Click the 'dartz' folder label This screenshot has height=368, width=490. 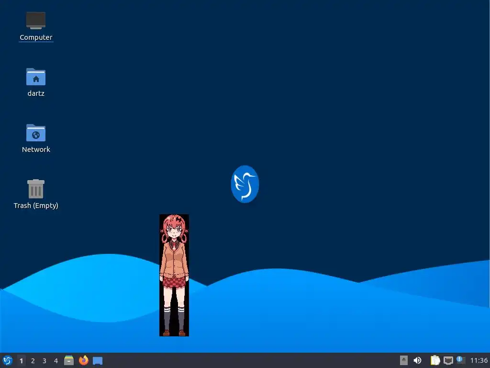point(36,93)
